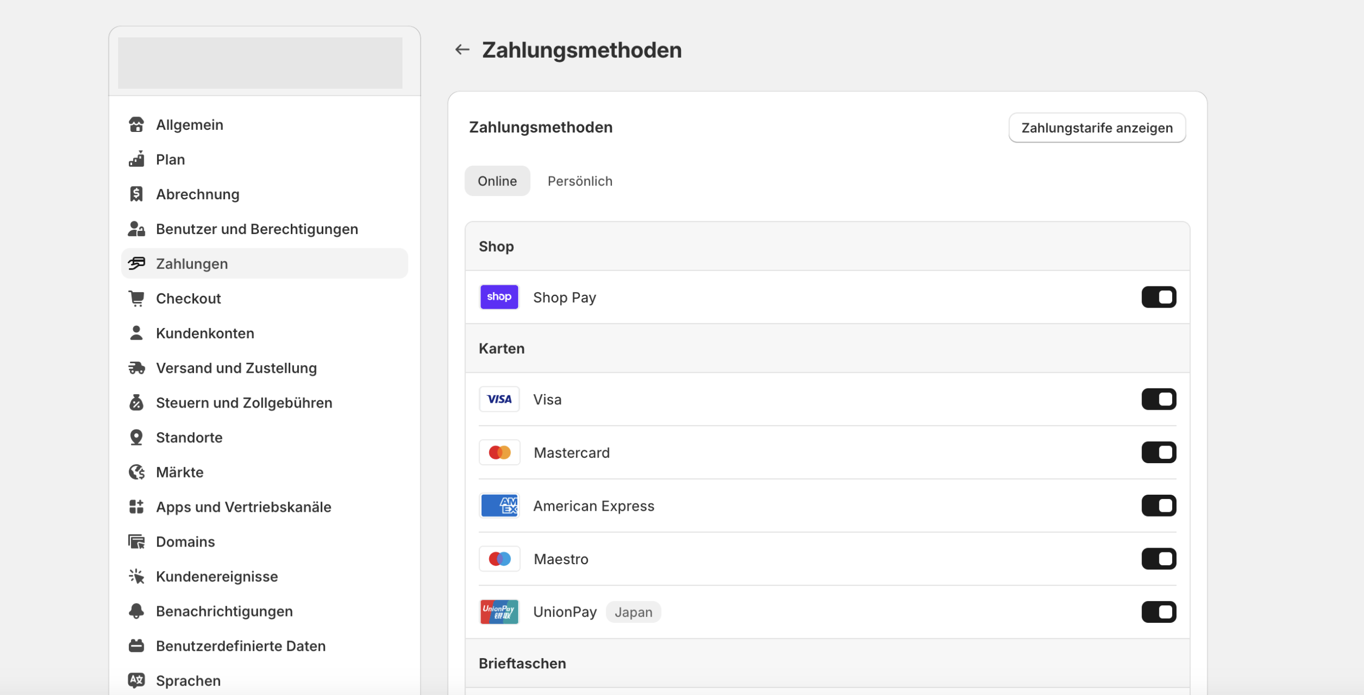The width and height of the screenshot is (1364, 695).
Task: Open Allgemein settings
Action: click(265, 124)
